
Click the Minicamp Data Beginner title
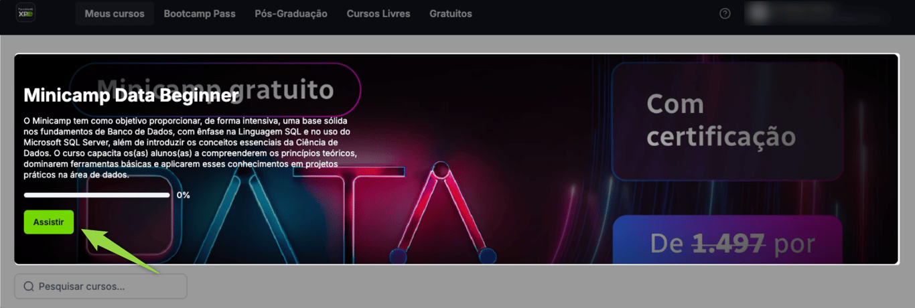tap(131, 96)
